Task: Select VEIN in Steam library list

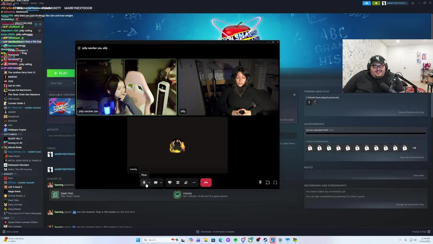Action: (10, 81)
